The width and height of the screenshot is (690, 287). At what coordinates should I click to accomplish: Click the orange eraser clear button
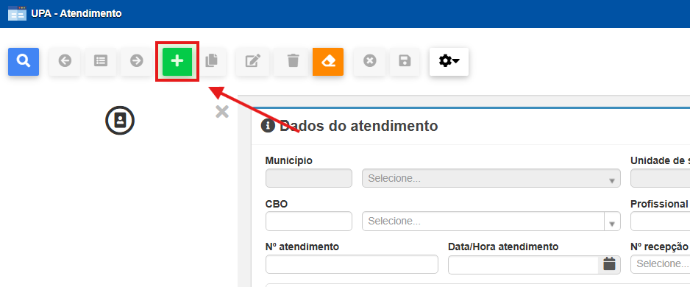pos(328,62)
